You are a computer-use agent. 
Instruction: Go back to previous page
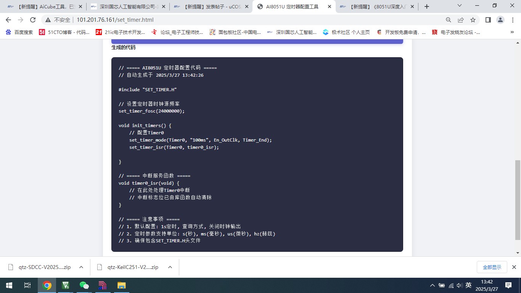point(8,20)
